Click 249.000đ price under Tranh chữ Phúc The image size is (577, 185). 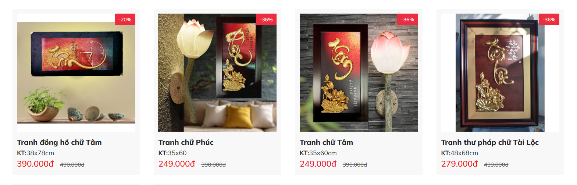177,164
